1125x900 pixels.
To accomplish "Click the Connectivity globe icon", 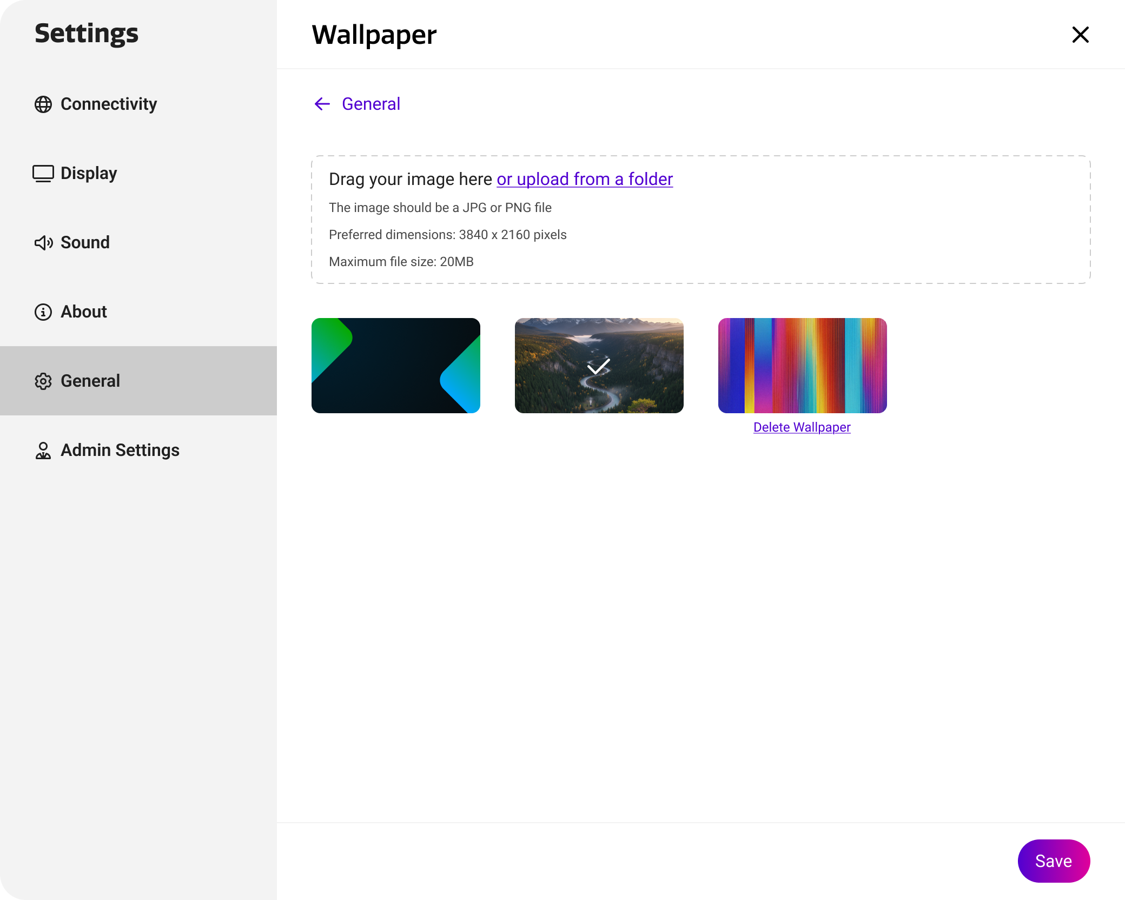I will point(43,104).
